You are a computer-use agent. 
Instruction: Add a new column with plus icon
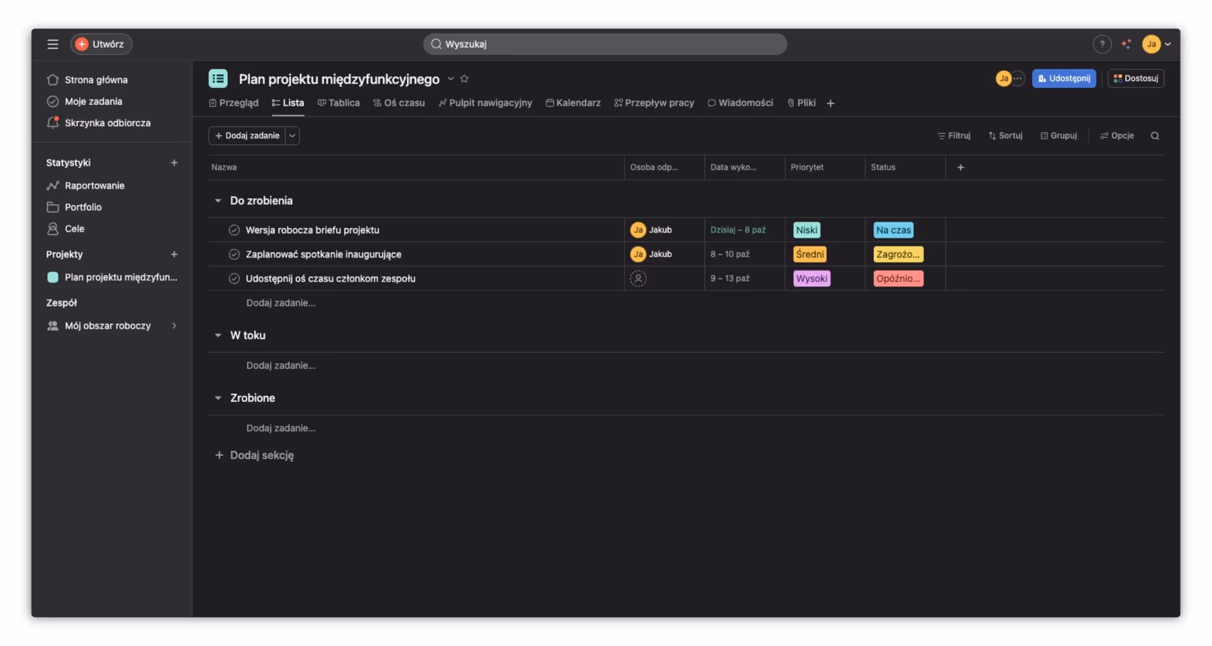pyautogui.click(x=960, y=167)
